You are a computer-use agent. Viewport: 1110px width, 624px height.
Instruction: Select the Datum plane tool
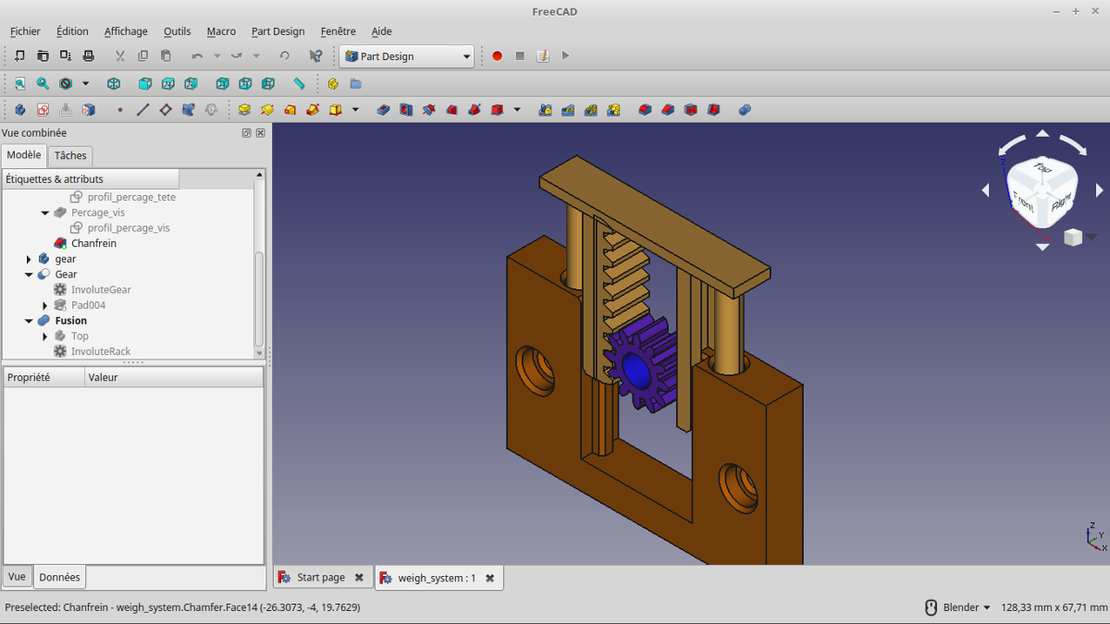166,110
